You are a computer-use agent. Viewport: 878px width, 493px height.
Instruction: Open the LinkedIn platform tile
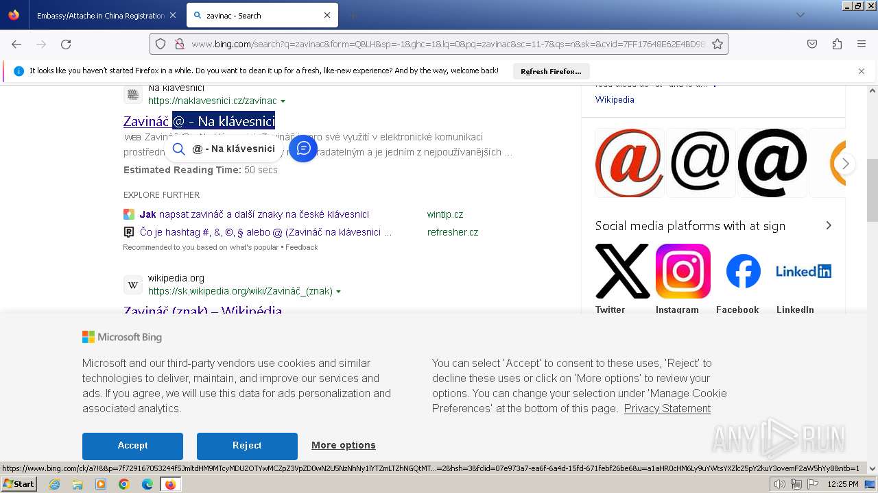pos(804,271)
